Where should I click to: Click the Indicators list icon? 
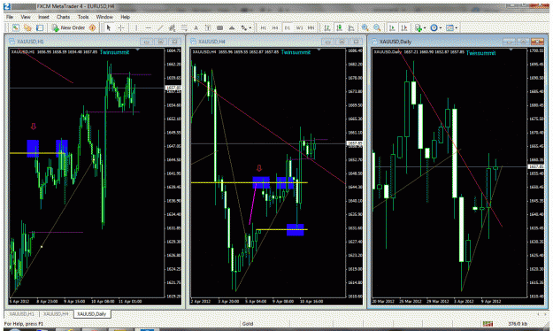419,27
